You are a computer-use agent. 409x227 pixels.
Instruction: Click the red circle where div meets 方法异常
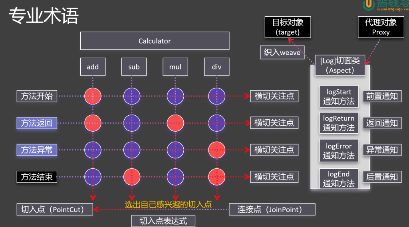pyautogui.click(x=217, y=150)
